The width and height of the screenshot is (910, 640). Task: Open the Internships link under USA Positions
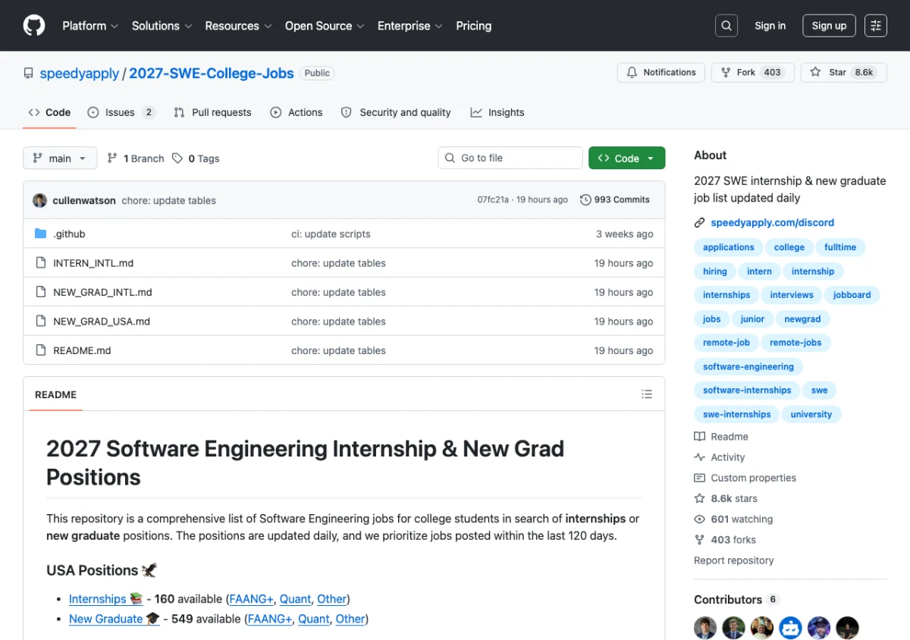(105, 599)
